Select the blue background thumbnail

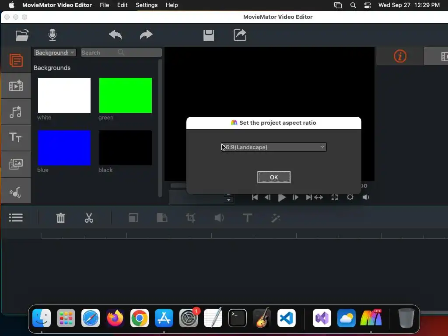[x=64, y=148]
